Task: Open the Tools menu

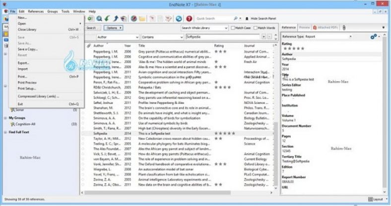Action: [x=65, y=11]
